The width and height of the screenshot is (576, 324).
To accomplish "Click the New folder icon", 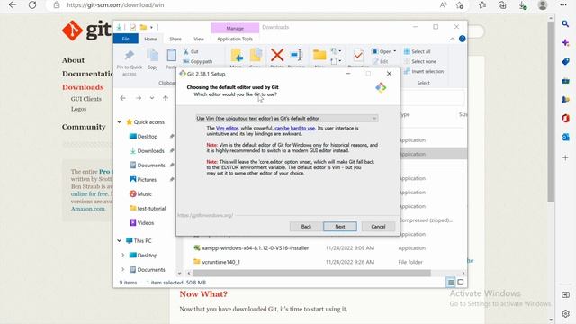I will tap(319, 56).
